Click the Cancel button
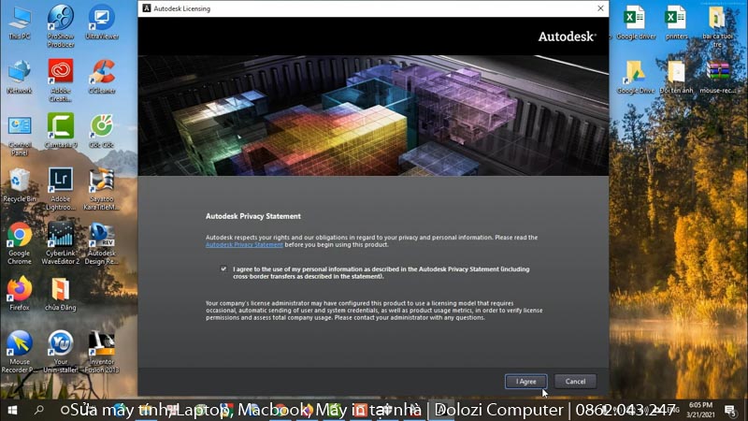This screenshot has height=421, width=748. [x=575, y=381]
